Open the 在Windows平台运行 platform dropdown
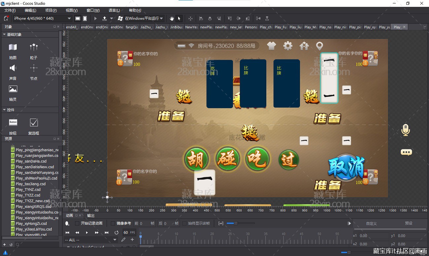 point(141,18)
